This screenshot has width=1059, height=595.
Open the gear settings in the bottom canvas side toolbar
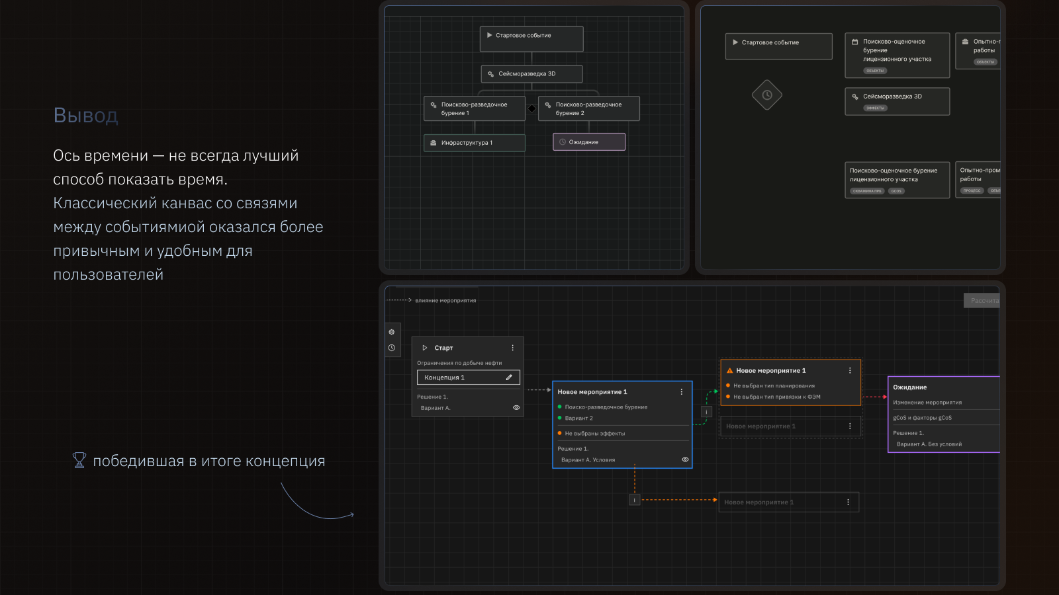[392, 332]
